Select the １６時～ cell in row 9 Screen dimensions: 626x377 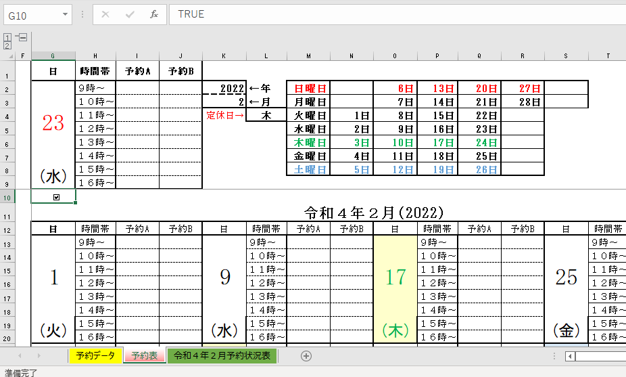coord(95,183)
